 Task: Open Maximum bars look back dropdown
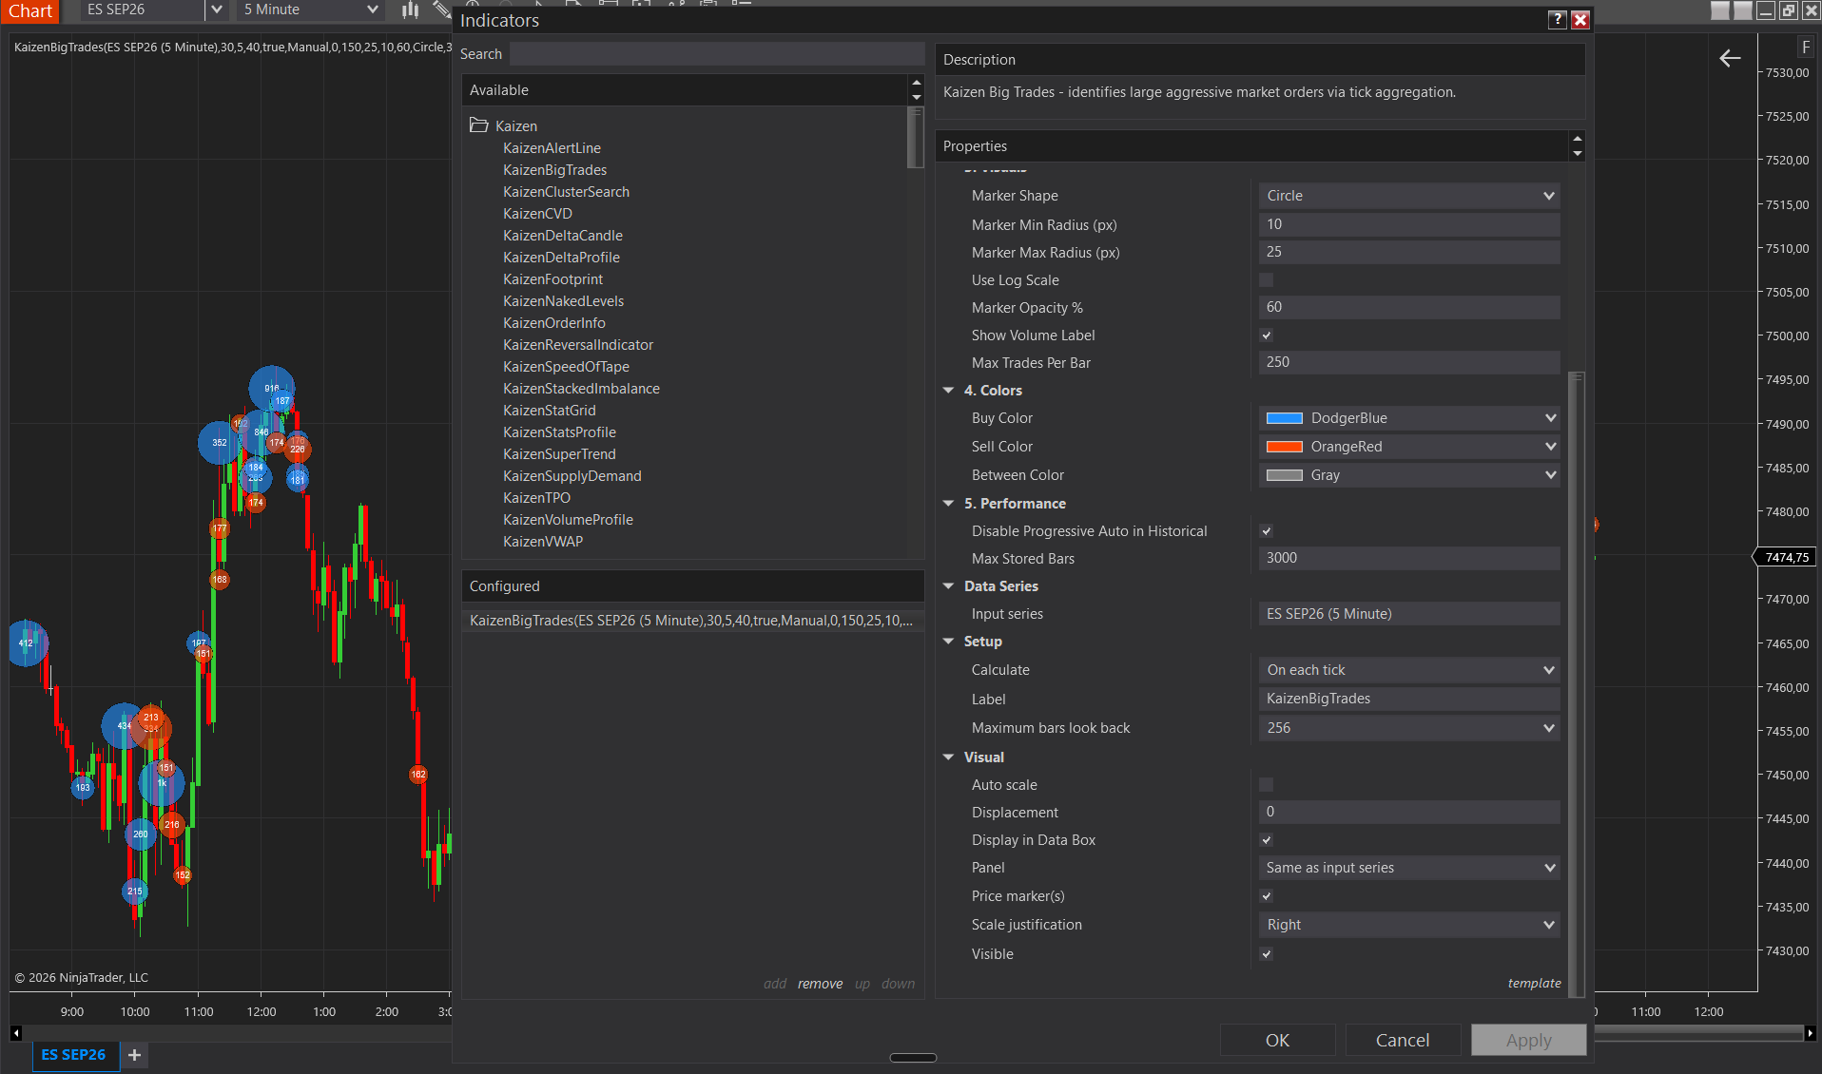(x=1409, y=728)
